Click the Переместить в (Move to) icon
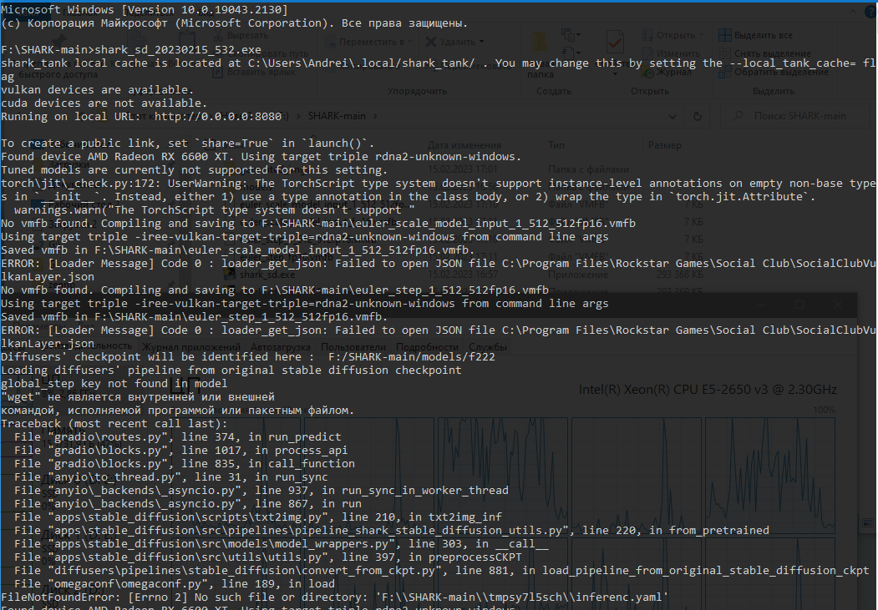This screenshot has height=610, width=878. tap(332, 42)
